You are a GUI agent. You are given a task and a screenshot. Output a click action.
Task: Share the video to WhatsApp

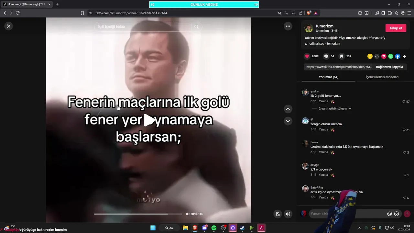coord(391,56)
